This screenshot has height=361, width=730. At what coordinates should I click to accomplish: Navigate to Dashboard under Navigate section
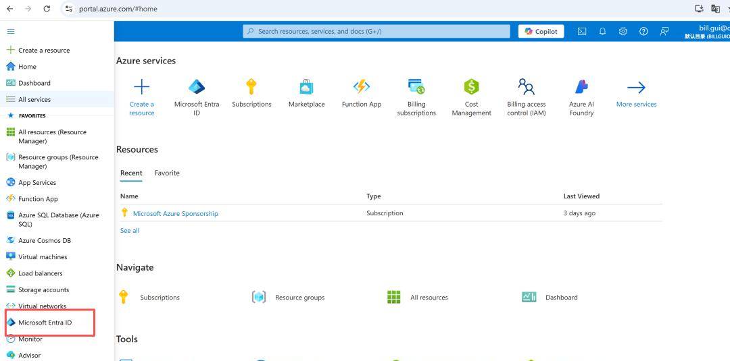[x=550, y=298]
